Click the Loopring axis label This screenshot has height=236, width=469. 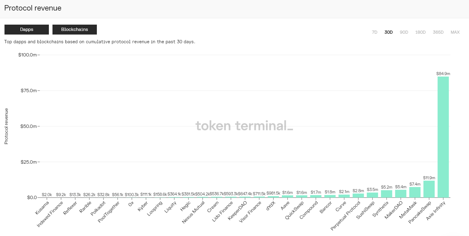click(x=154, y=208)
